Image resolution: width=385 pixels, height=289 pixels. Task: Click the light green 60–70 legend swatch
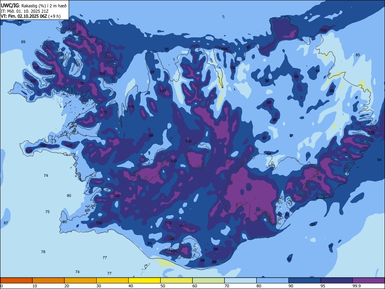[208, 281]
